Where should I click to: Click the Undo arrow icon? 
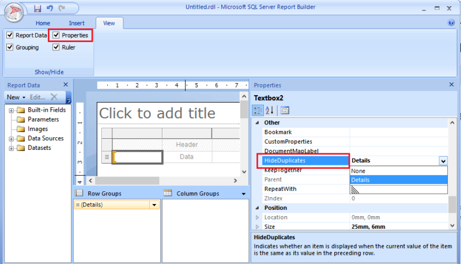pyautogui.click(x=49, y=9)
